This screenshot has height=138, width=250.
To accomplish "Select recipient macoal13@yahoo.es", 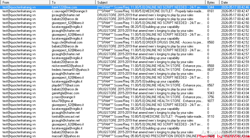I will point(66,136).
